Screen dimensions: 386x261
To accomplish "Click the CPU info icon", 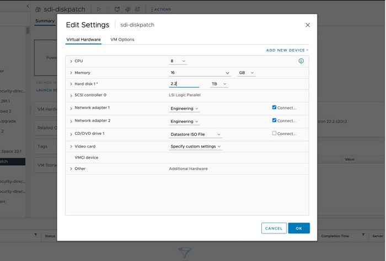I will pos(301,61).
